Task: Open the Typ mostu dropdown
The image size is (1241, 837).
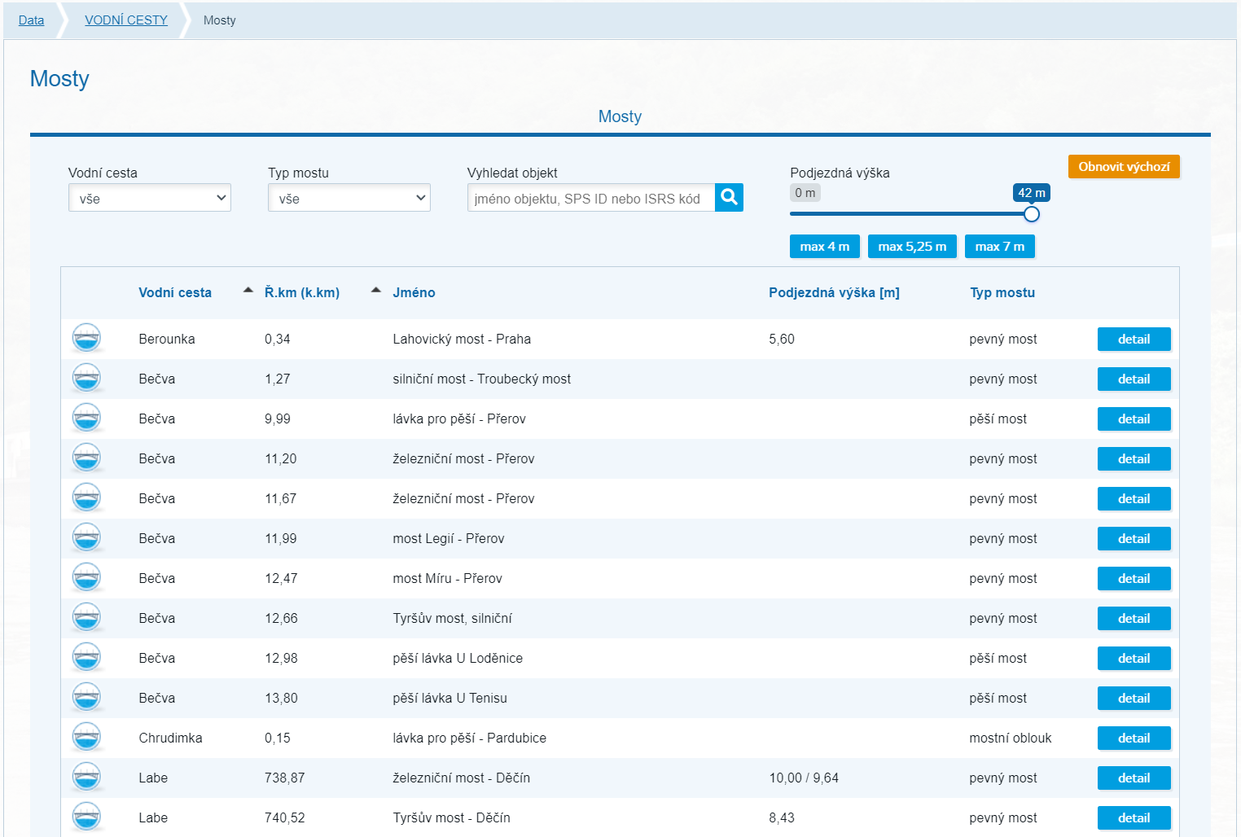Action: [x=349, y=198]
